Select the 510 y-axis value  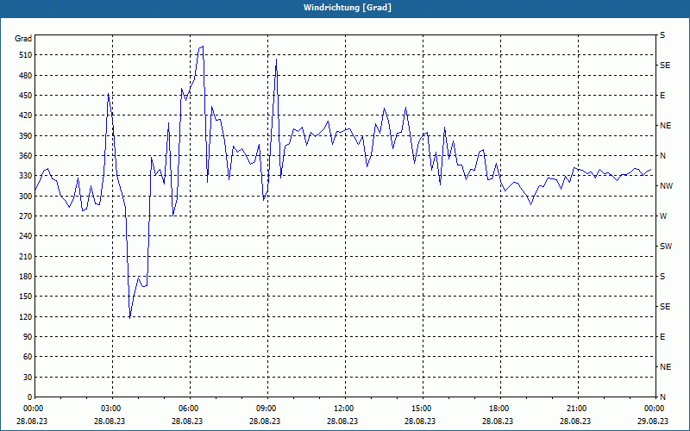coord(26,55)
